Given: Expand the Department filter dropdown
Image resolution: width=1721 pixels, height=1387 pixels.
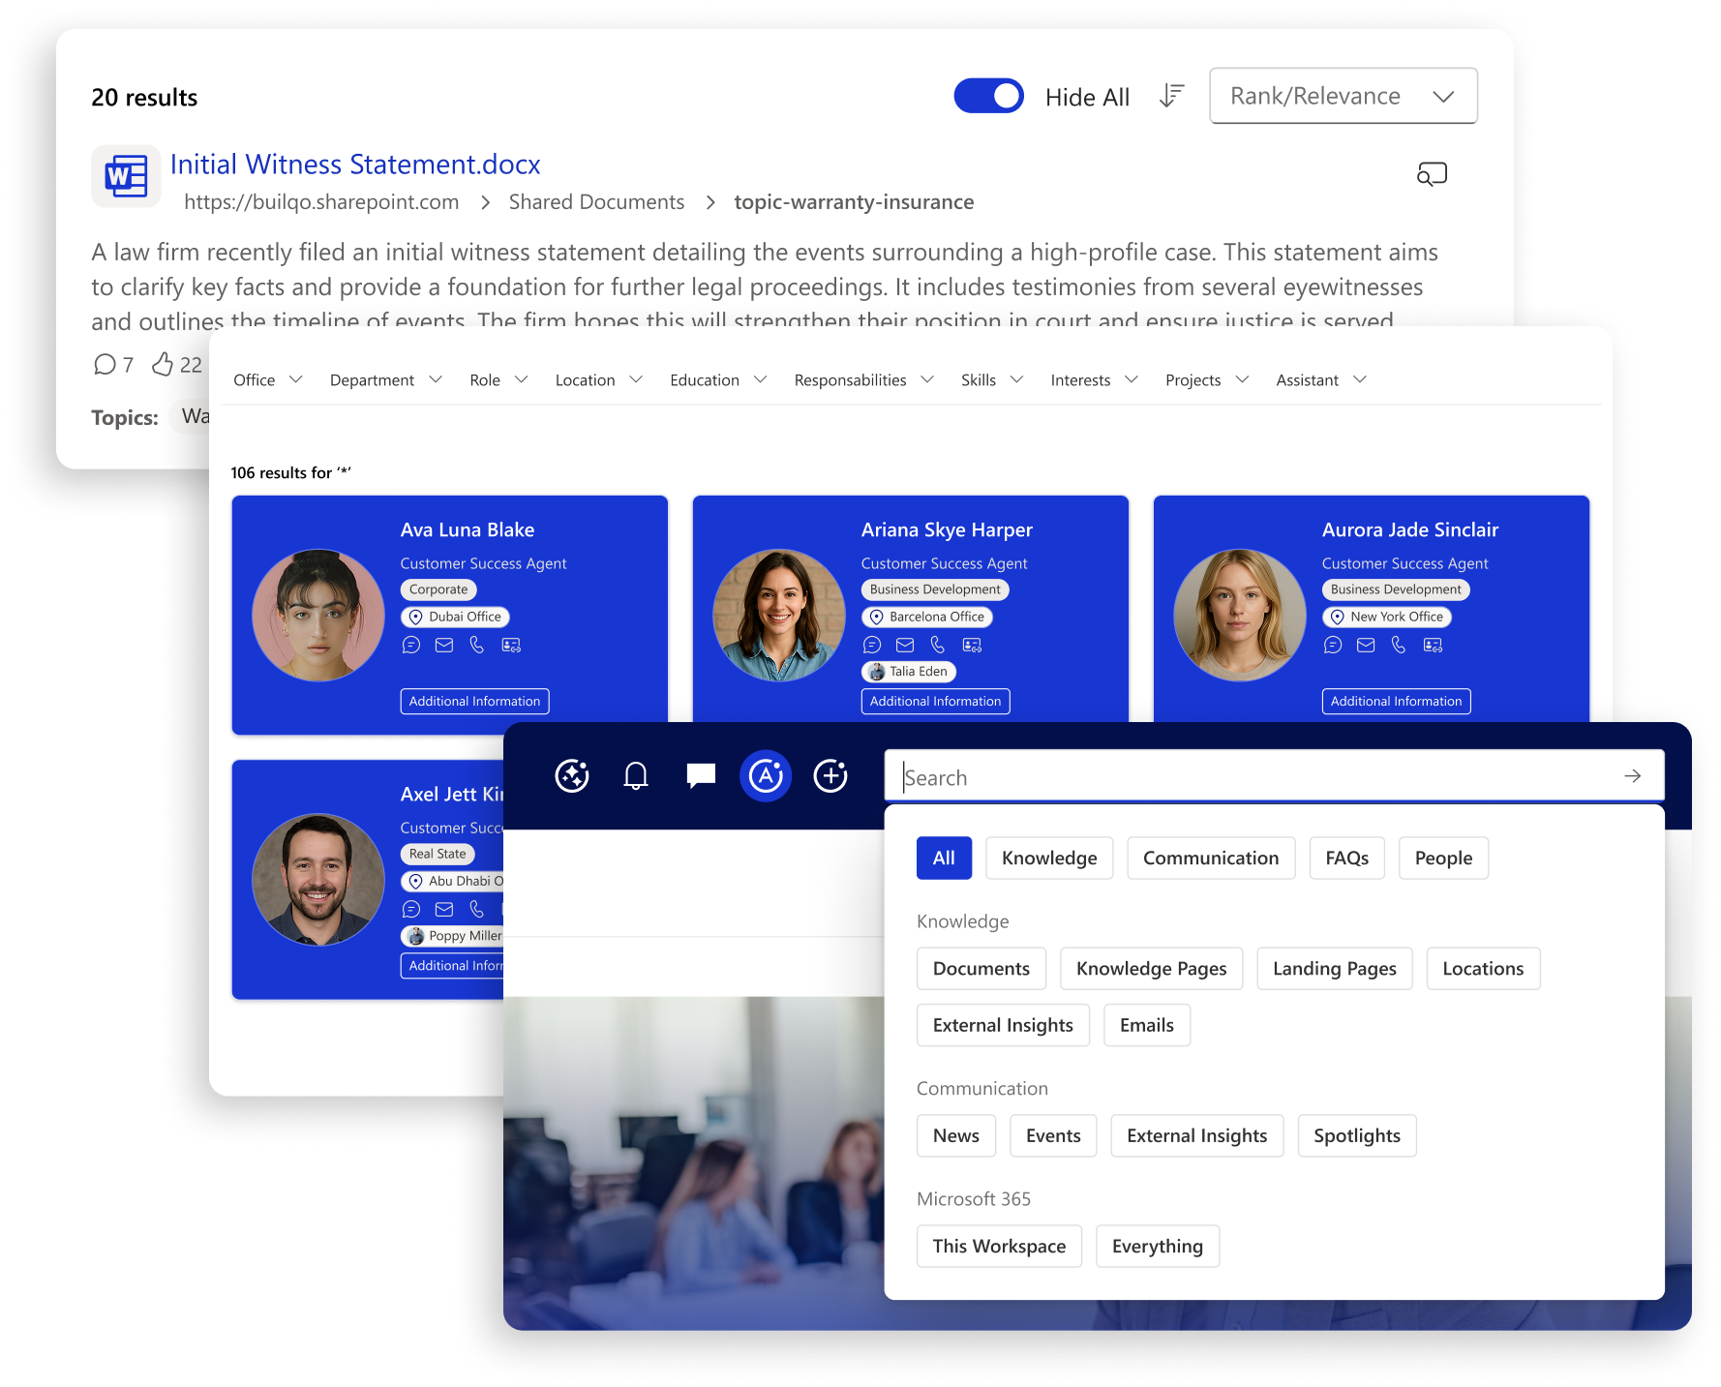Looking at the screenshot, I should 385,380.
